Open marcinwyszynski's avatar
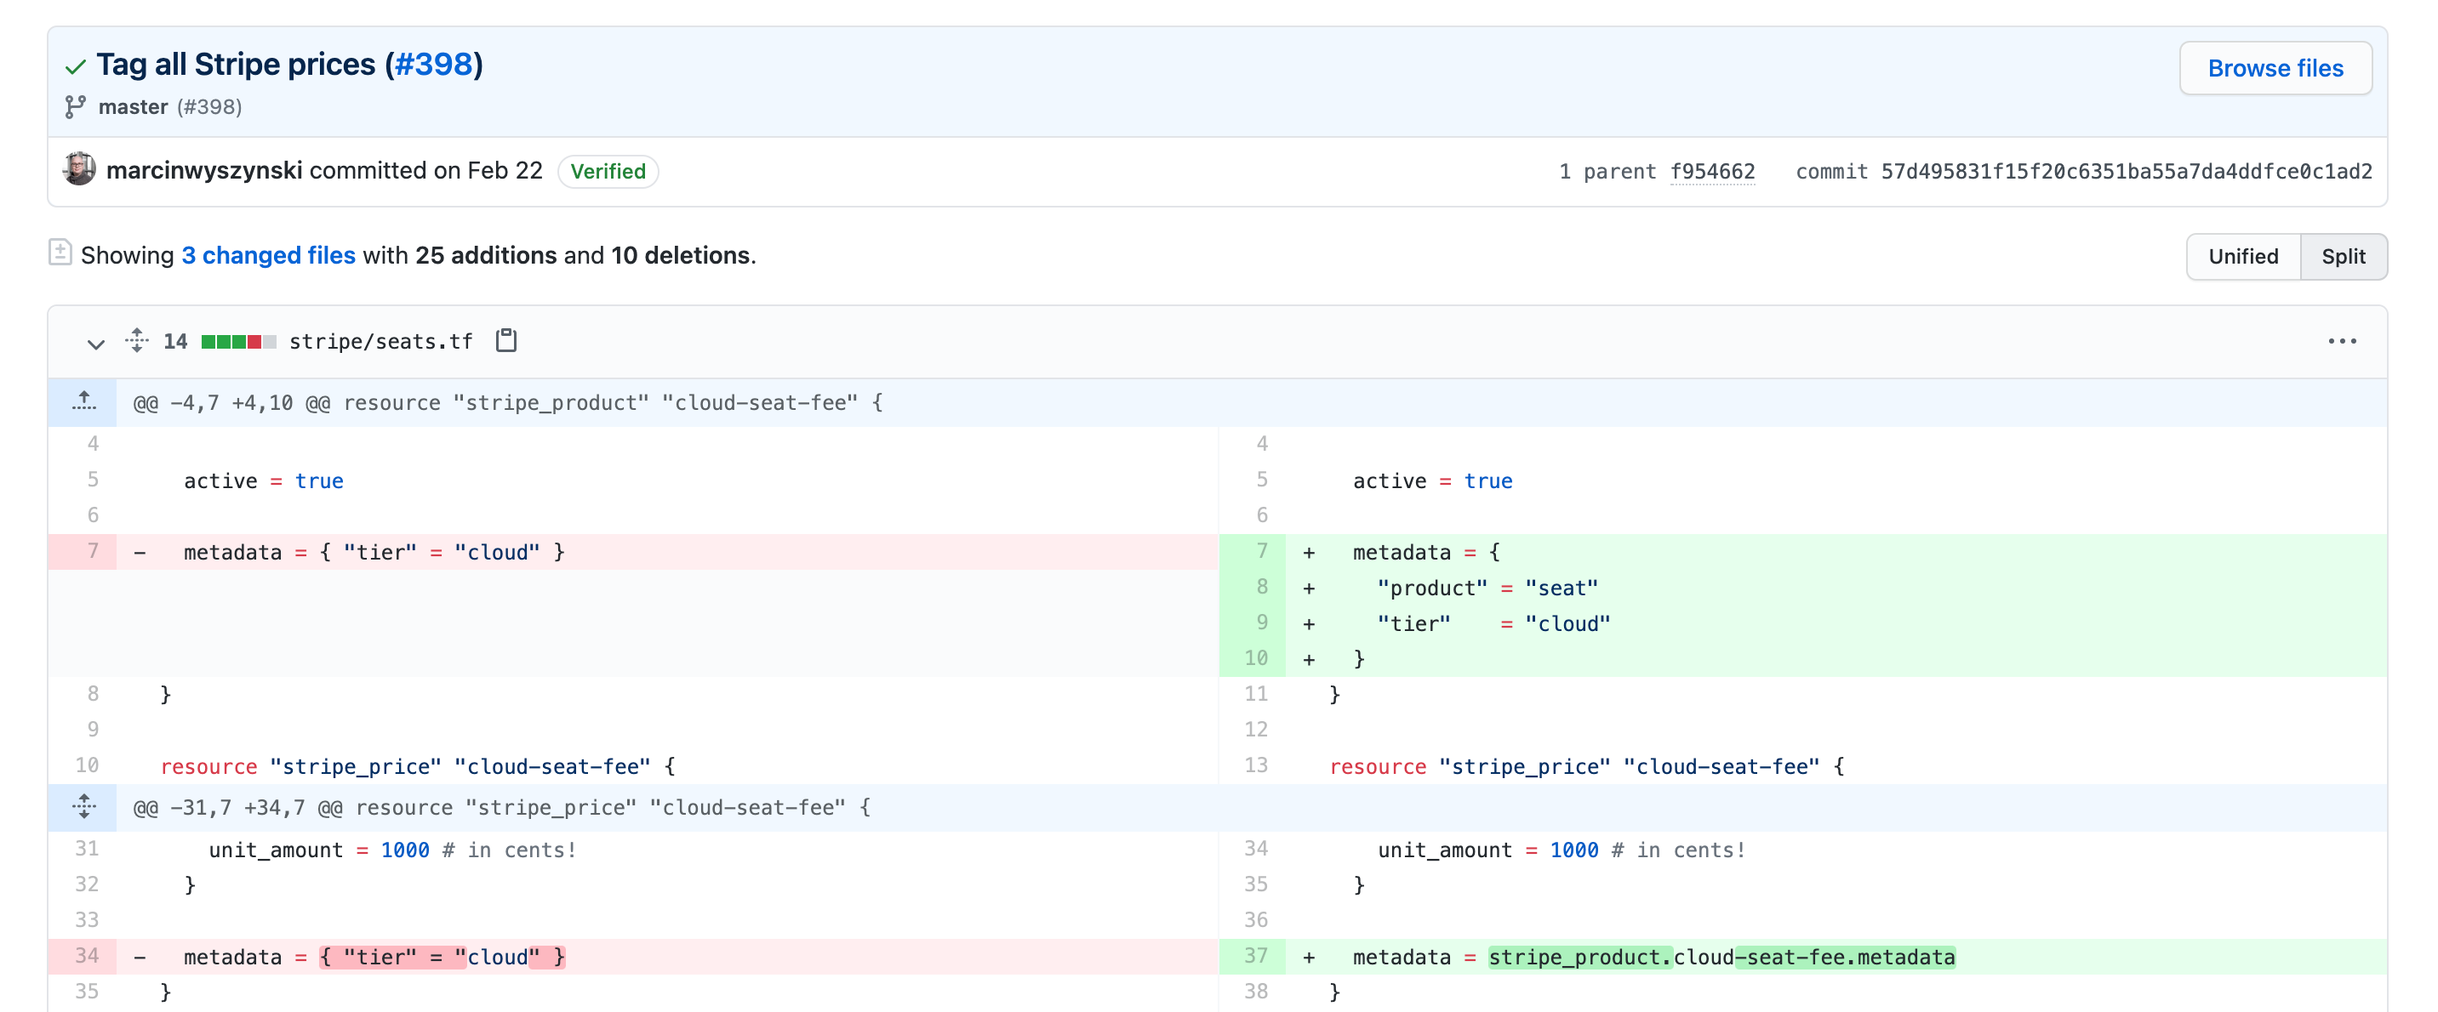 79,169
